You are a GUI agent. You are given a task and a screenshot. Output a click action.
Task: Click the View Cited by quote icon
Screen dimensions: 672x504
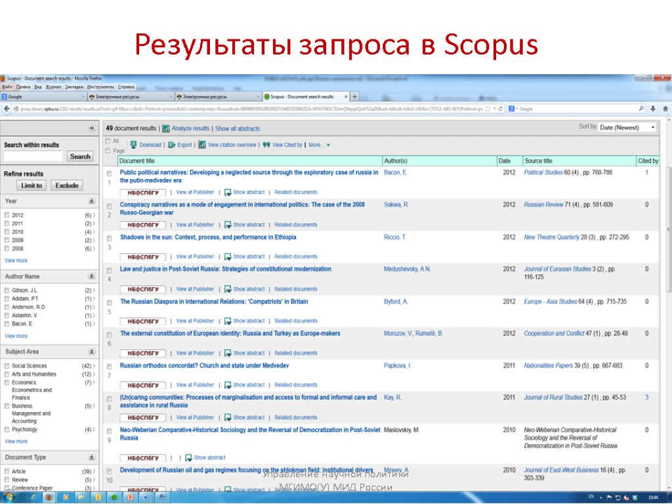[x=266, y=145]
